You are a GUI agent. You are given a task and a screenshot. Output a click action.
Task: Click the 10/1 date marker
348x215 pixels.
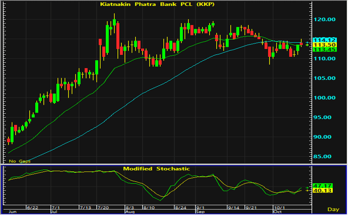(279, 208)
